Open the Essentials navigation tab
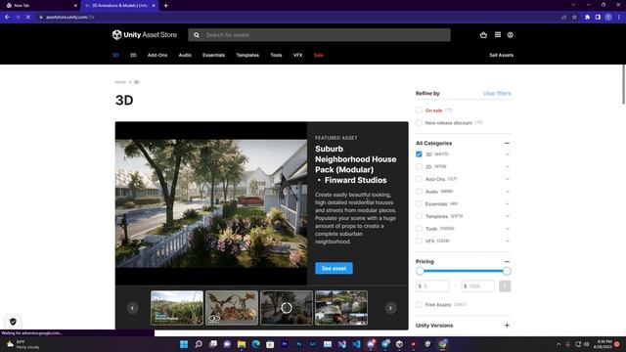The image size is (626, 352). coord(213,55)
